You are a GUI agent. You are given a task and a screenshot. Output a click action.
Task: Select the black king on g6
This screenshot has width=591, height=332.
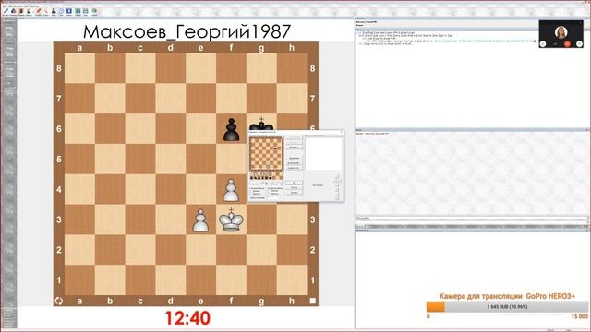261,125
